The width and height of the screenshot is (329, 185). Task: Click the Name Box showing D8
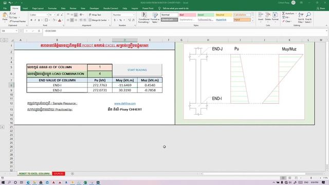(9, 31)
